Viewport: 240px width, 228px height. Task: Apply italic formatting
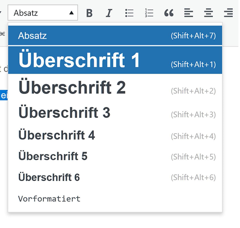(109, 13)
